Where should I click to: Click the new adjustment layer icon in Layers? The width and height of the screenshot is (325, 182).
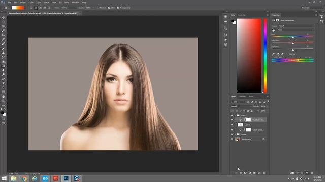[250, 173]
